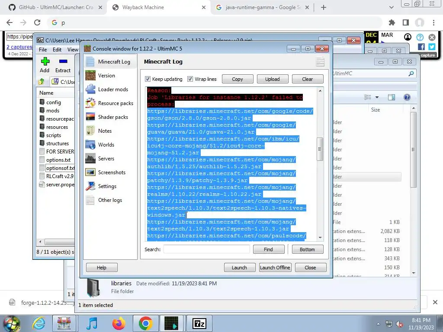Jump to log Bottom button
443x332 pixels.
click(308, 249)
